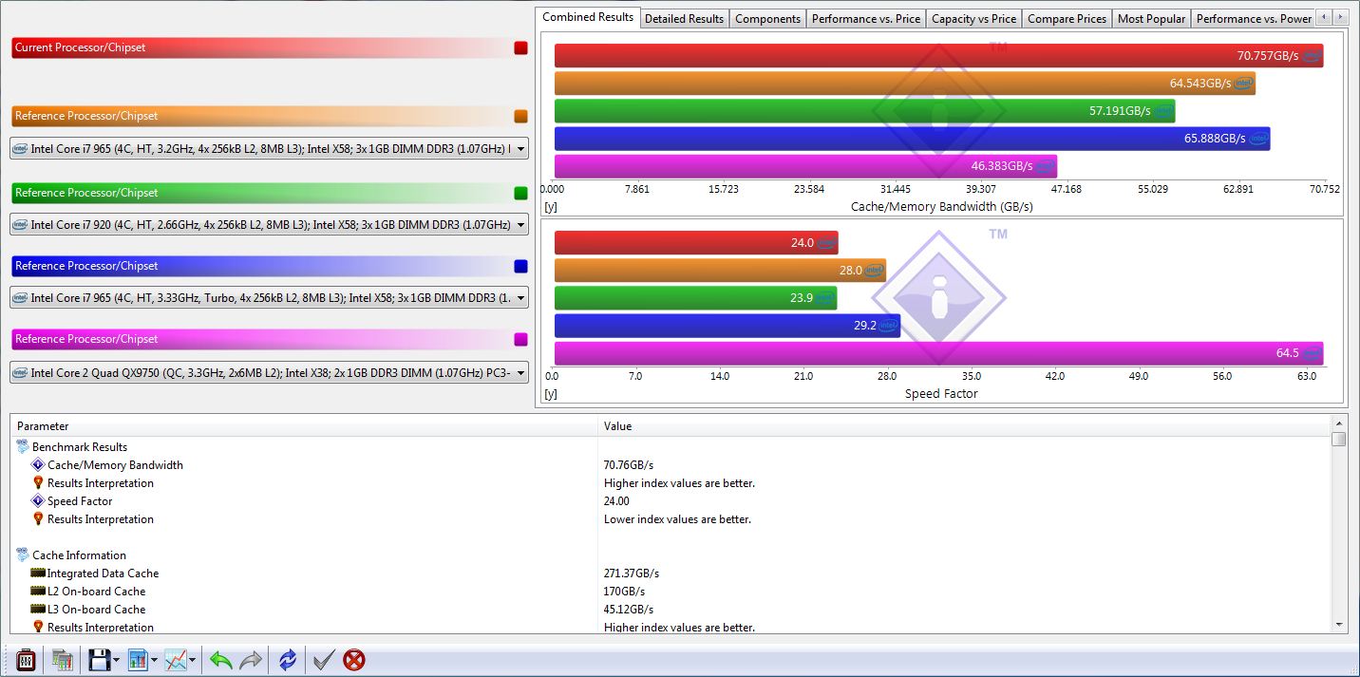
Task: Open the options sliders icon in bottom toolbar
Action: (x=27, y=660)
